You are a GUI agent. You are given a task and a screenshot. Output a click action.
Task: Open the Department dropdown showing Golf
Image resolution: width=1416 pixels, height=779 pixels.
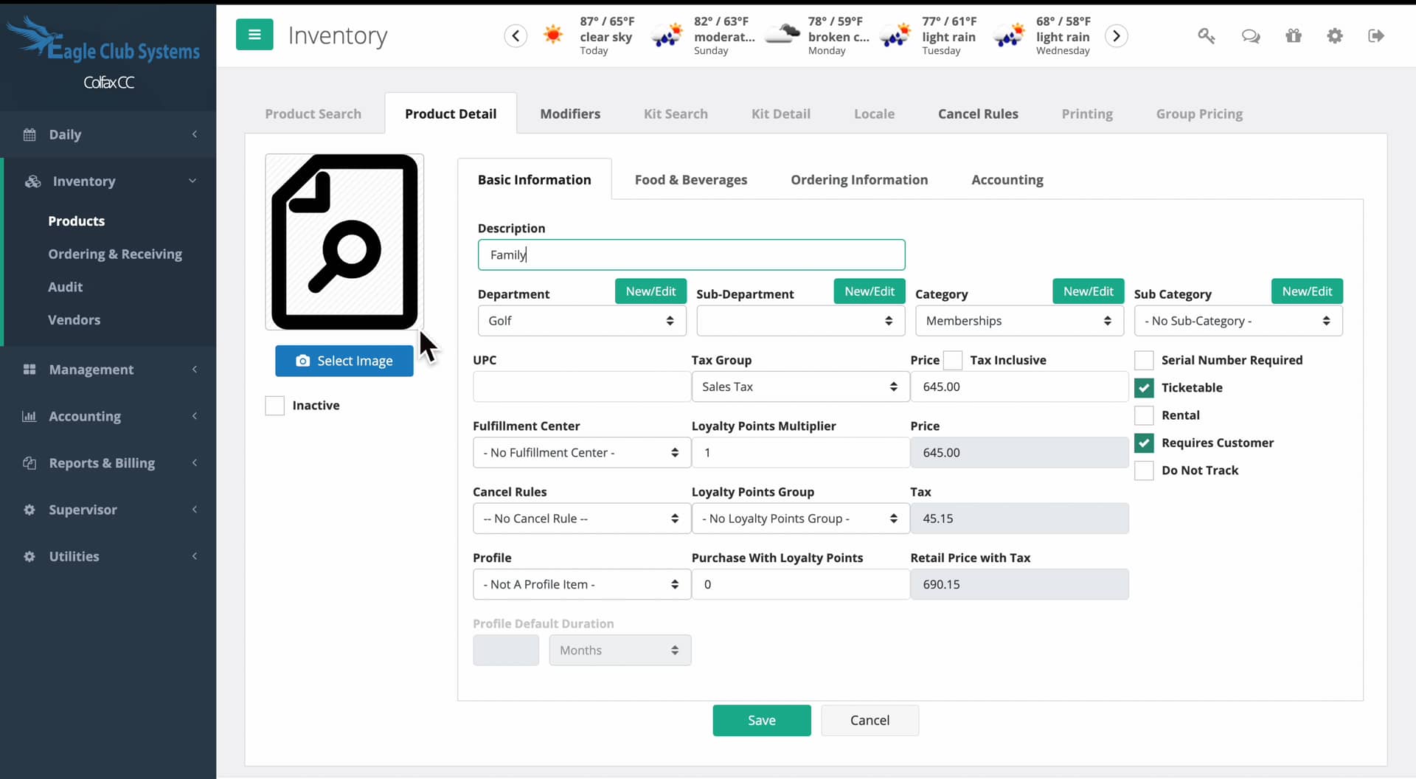point(581,320)
